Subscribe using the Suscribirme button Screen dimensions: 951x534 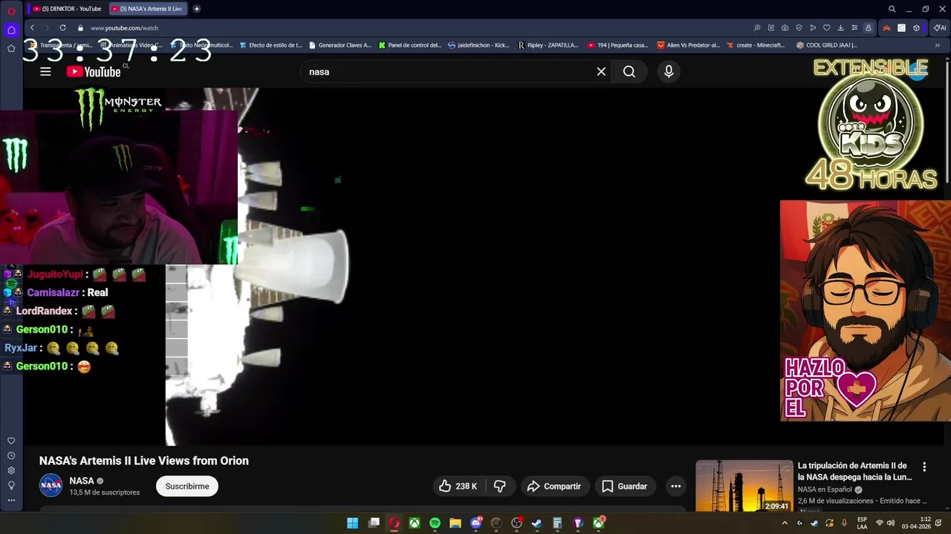click(x=187, y=486)
